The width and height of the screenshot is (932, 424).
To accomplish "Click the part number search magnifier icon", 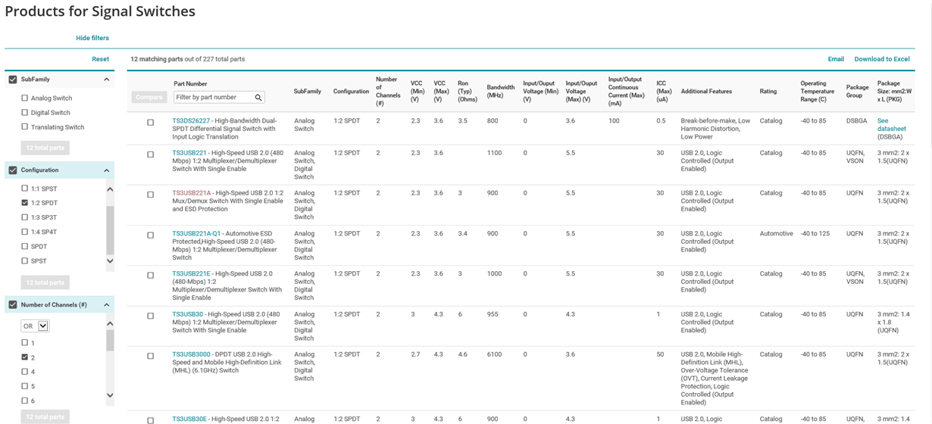I will (x=258, y=97).
